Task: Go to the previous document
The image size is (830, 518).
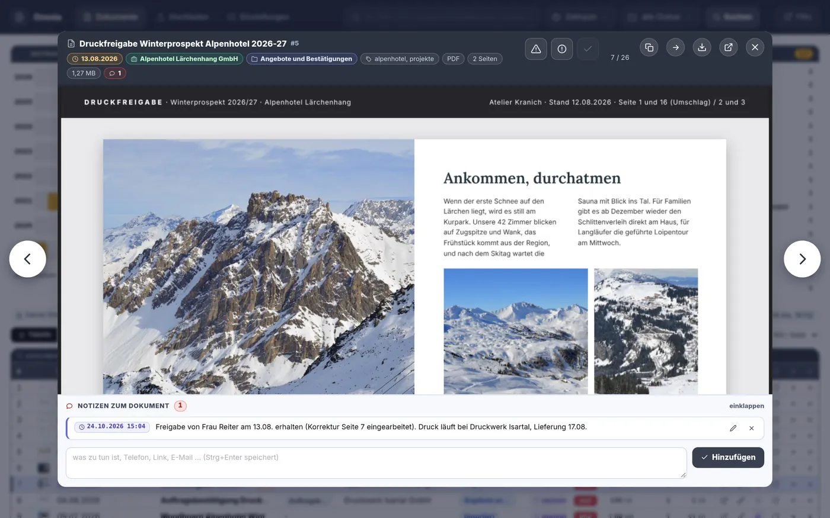Action: coord(27,259)
